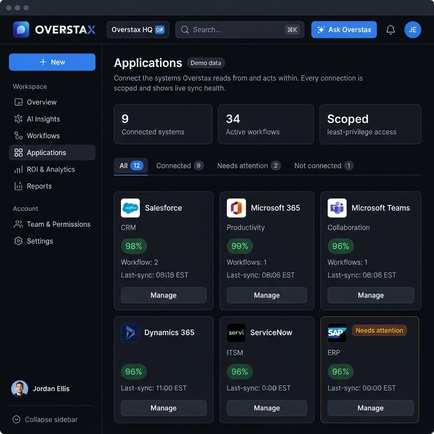Select the All tab
This screenshot has height=434, width=434.
click(x=131, y=166)
